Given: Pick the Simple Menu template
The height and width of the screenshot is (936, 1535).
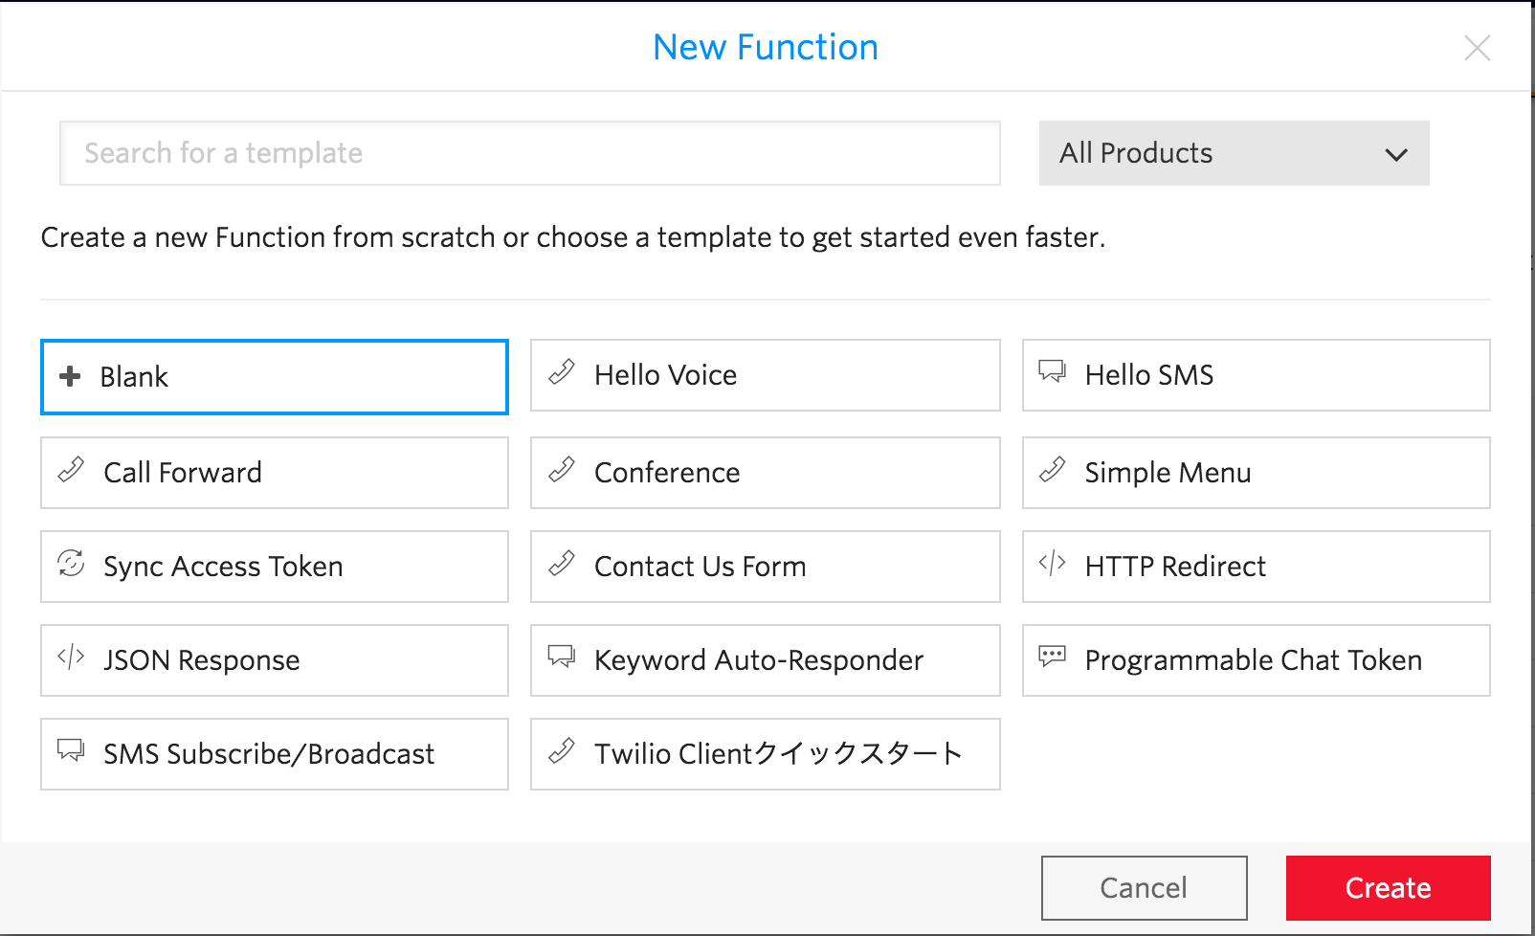Looking at the screenshot, I should 1256,473.
